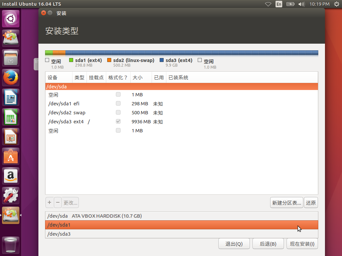The image size is (342, 256).
Task: Click the 298 MB size value
Action: (x=140, y=104)
